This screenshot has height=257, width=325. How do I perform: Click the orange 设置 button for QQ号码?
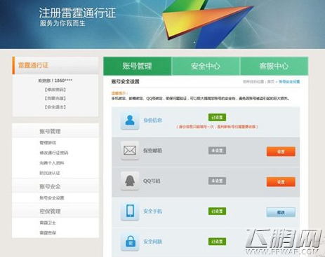[x=281, y=182]
